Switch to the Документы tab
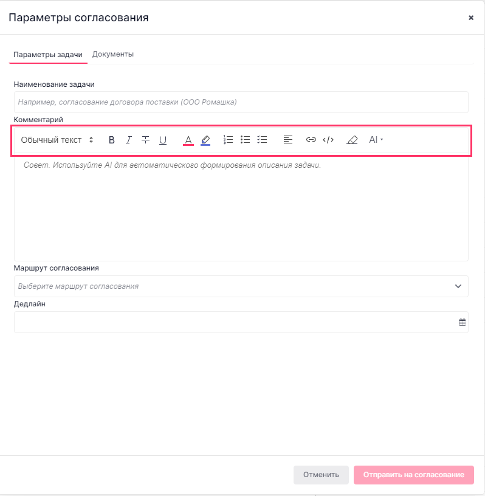The height and width of the screenshot is (496, 485). (x=113, y=54)
